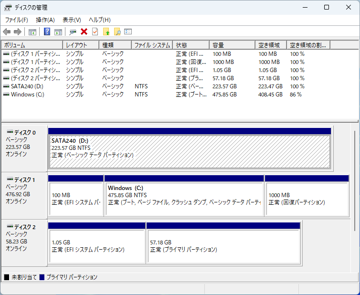The height and width of the screenshot is (295, 360).
Task: Open the 操作(A) menu
Action: click(45, 20)
